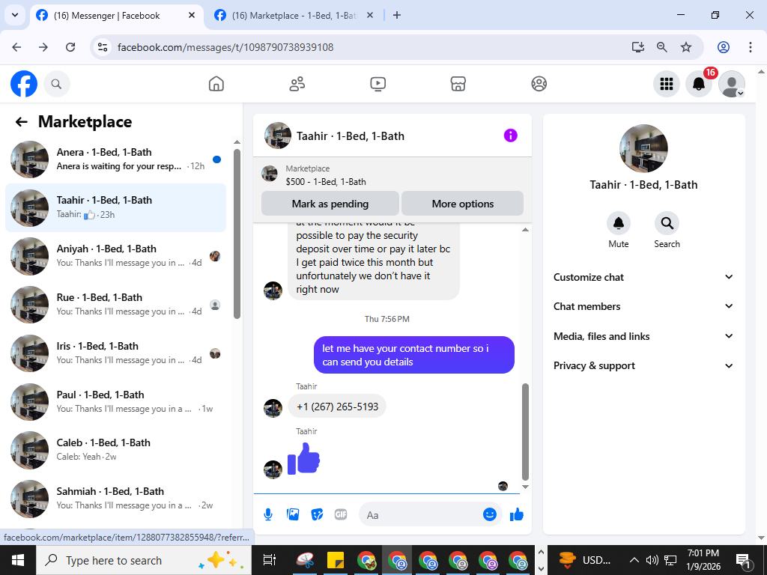
Task: Open the menu grid icon
Action: [x=666, y=84]
